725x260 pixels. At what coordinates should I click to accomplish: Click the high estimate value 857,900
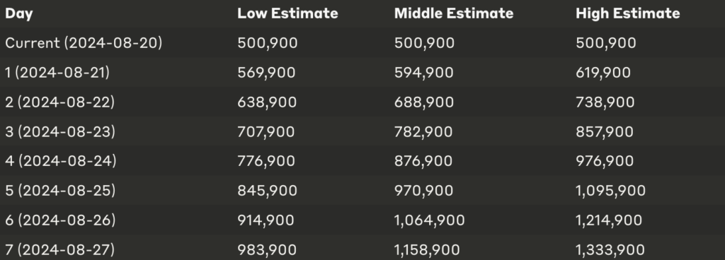point(605,132)
